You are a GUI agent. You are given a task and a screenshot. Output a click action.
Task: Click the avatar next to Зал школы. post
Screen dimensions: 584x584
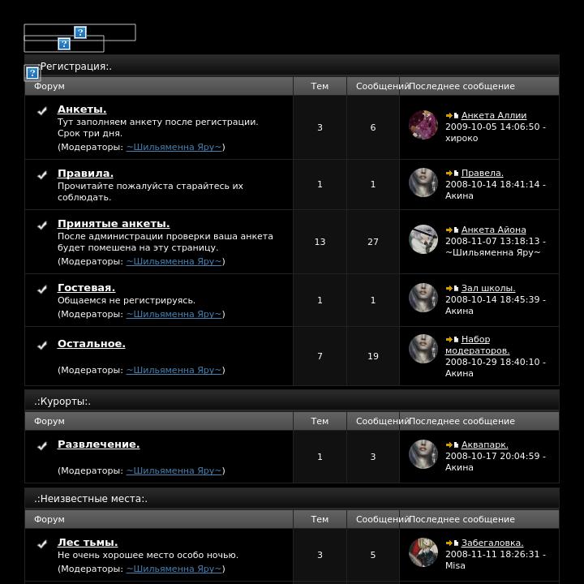(423, 298)
